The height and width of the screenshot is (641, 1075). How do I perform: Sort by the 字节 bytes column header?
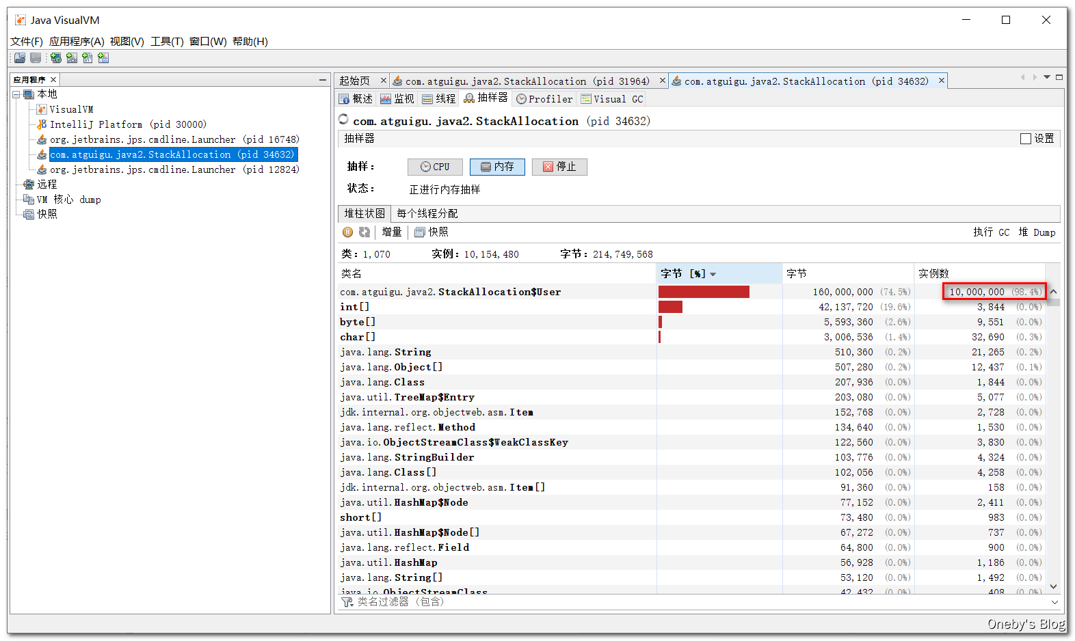[849, 273]
